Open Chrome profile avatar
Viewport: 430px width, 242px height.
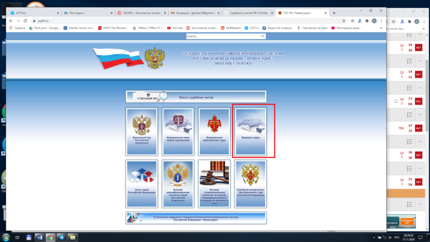tap(374, 21)
